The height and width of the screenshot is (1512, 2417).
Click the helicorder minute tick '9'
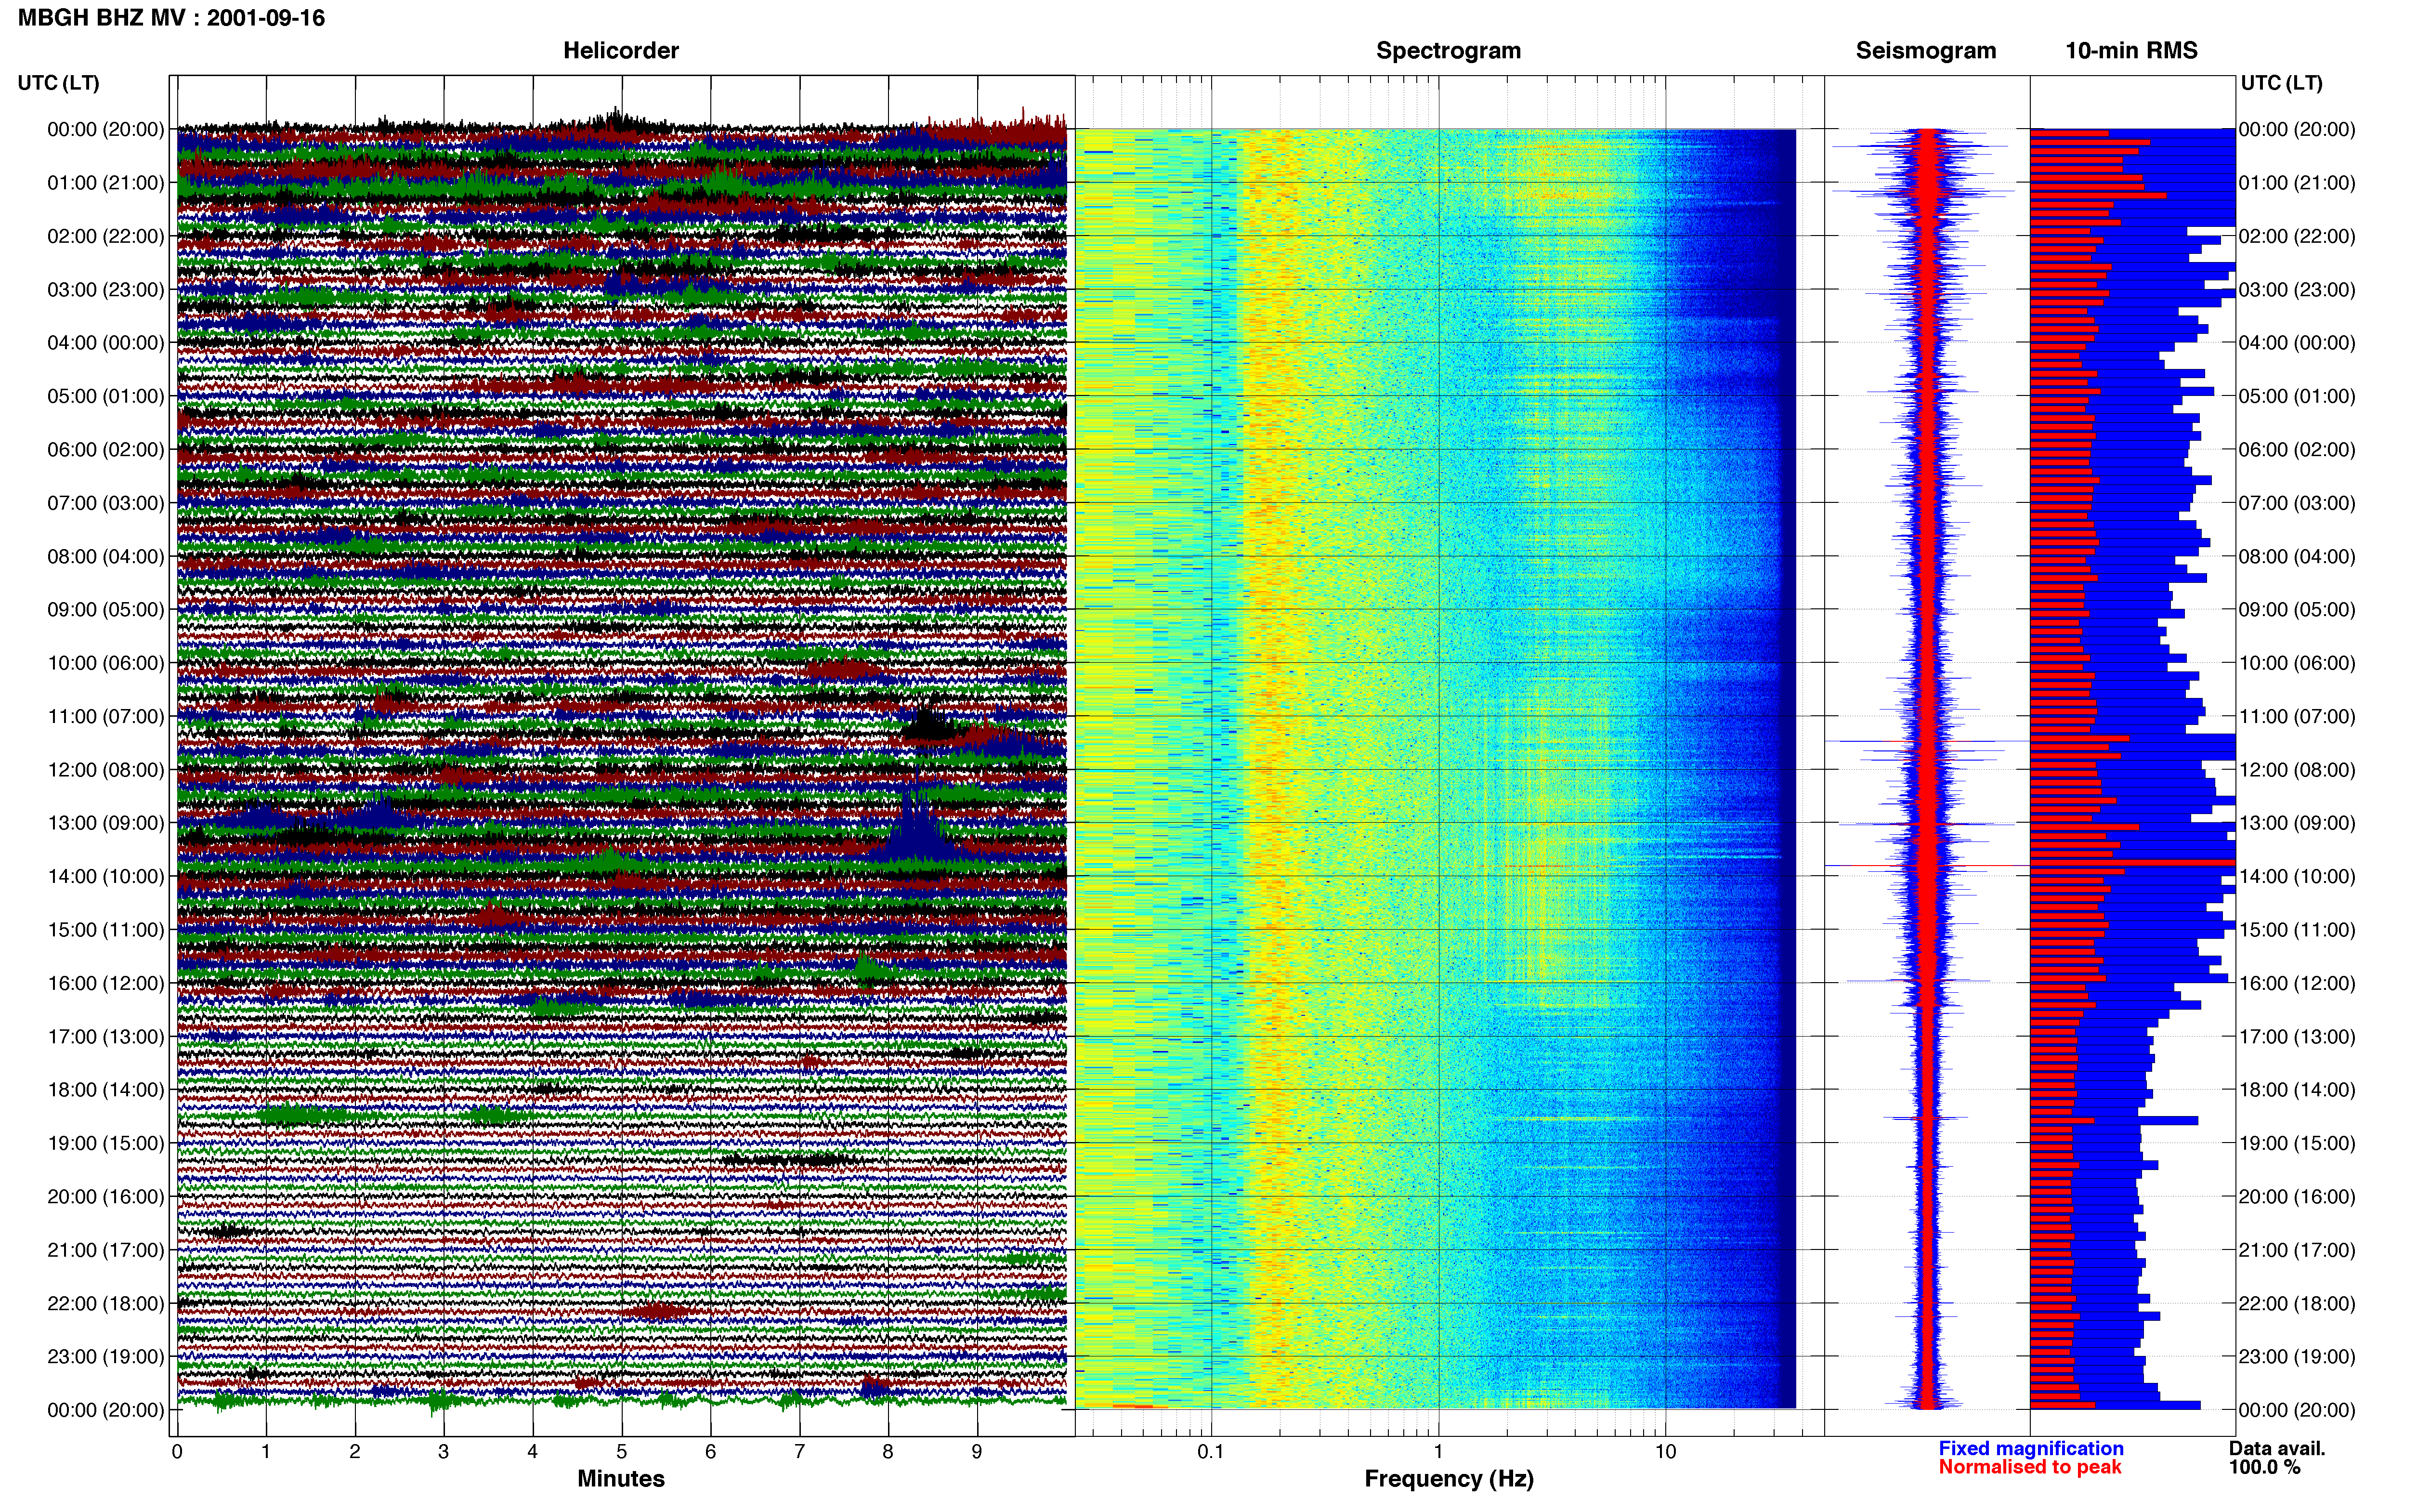click(977, 1452)
